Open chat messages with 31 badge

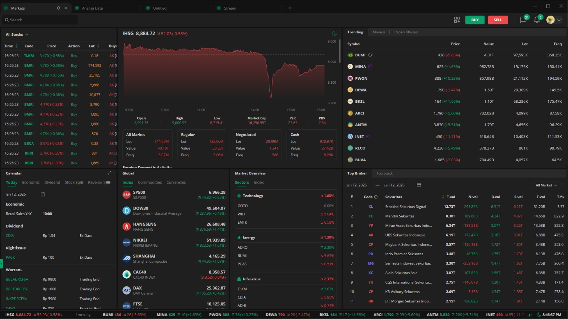click(523, 20)
